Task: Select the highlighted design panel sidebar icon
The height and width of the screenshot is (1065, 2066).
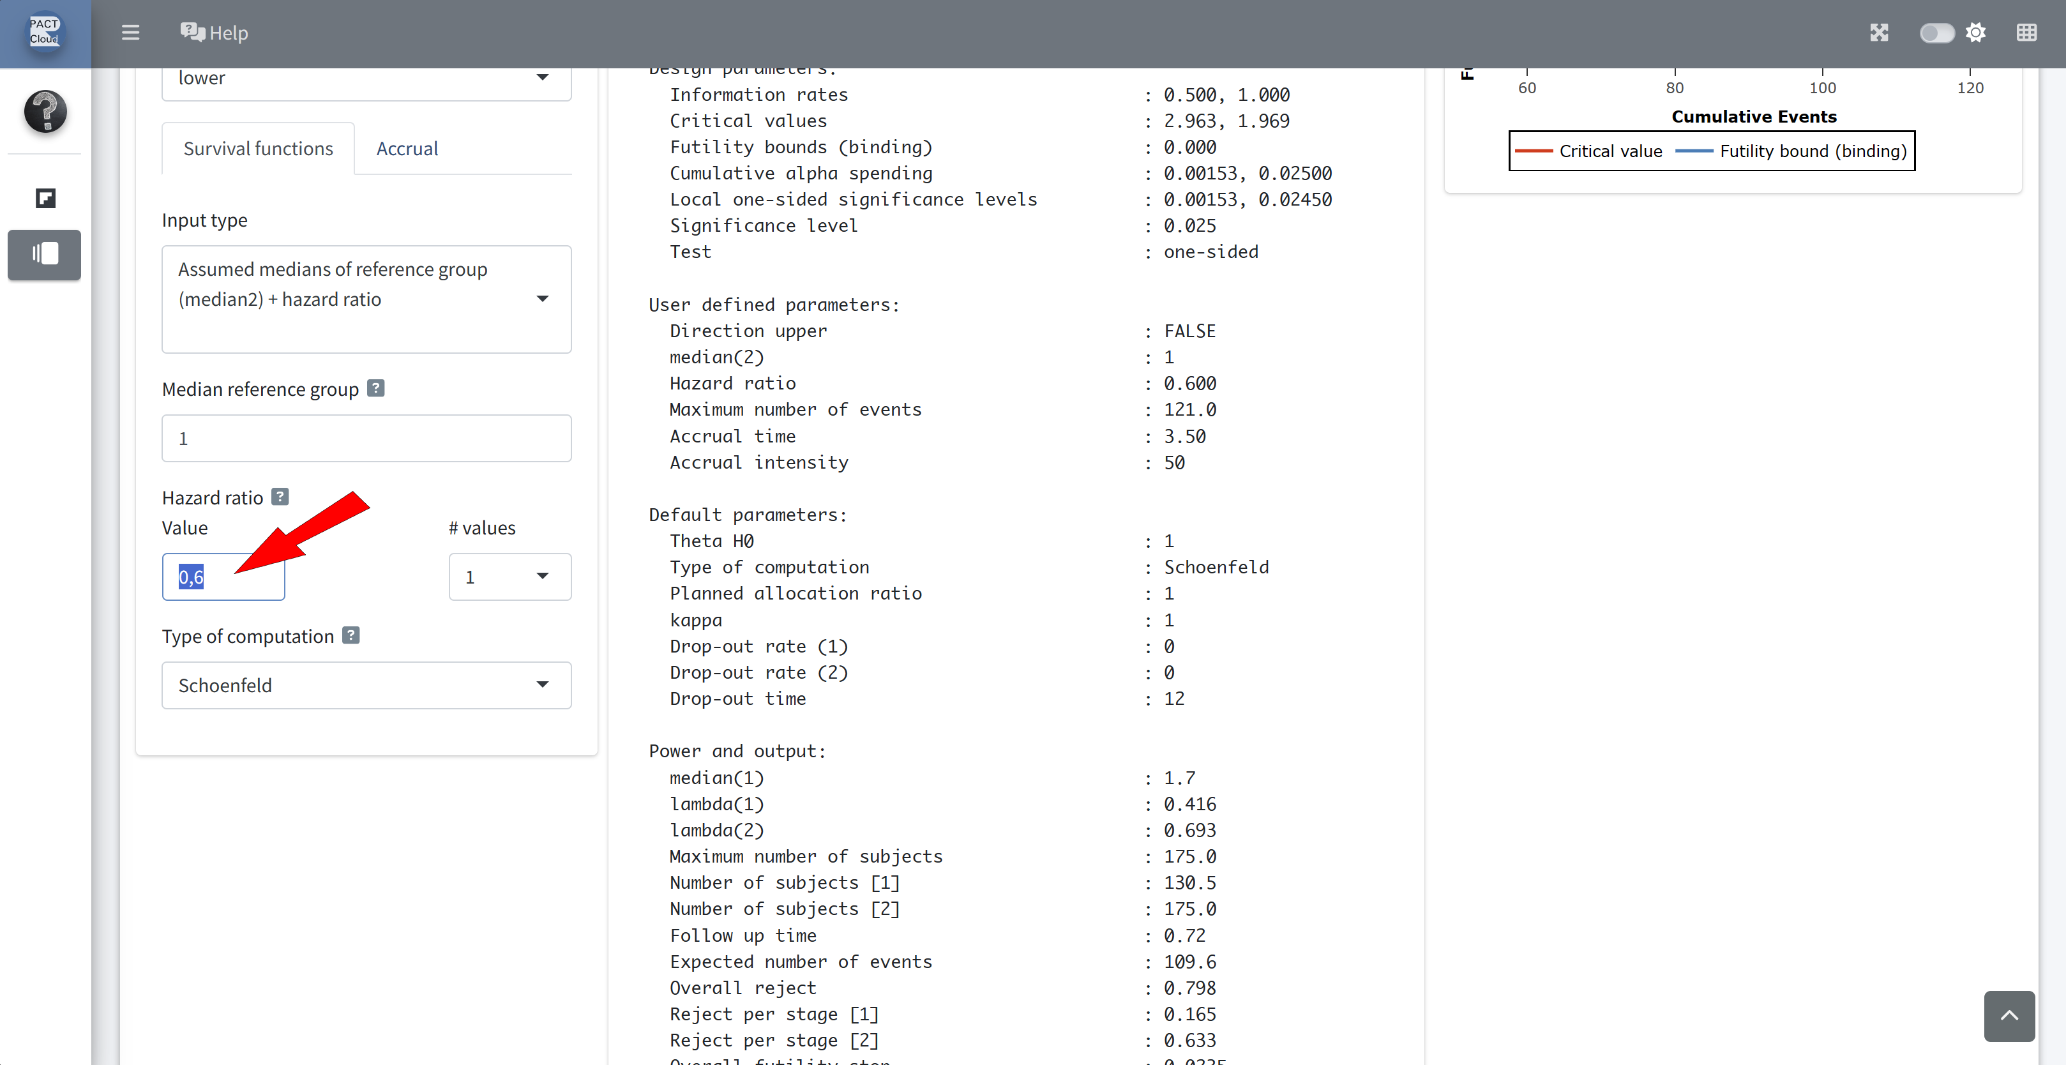Action: click(x=45, y=254)
